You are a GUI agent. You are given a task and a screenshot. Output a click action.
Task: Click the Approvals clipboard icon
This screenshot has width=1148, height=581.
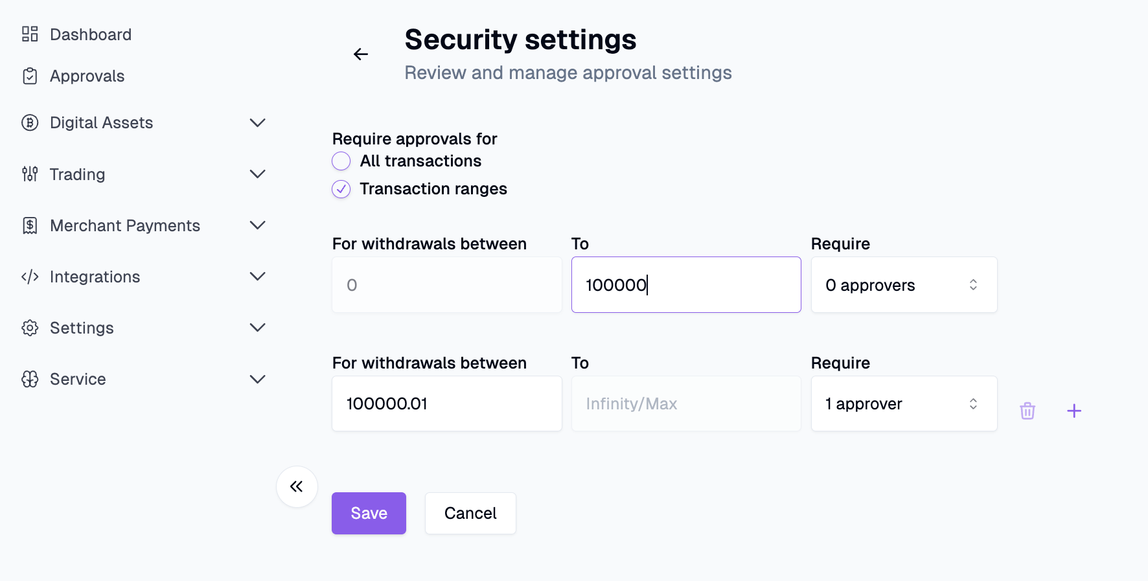pyautogui.click(x=30, y=76)
